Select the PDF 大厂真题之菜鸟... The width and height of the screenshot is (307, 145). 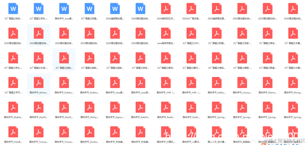tap(268, 33)
